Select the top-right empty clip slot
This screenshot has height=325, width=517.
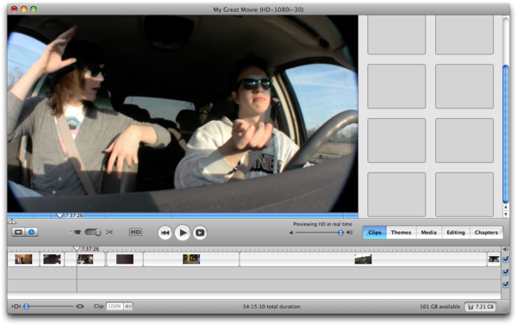pos(464,34)
